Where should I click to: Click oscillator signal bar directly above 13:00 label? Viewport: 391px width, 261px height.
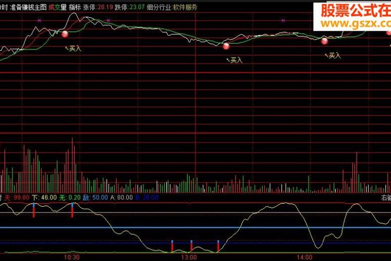coord(191,246)
